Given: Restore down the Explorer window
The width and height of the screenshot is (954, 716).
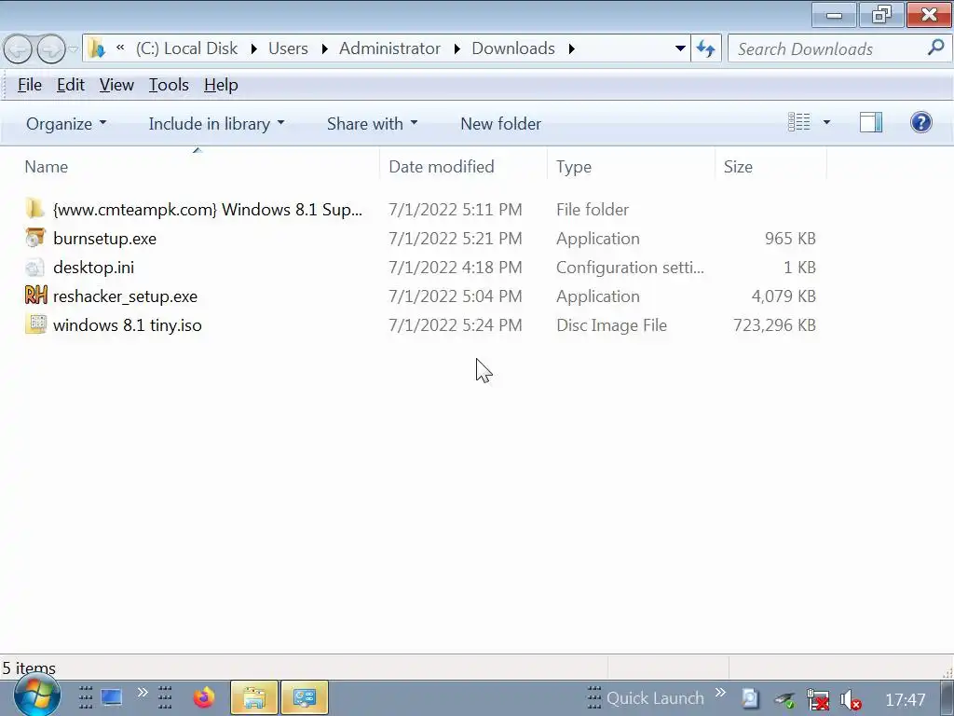Looking at the screenshot, I should point(881,15).
